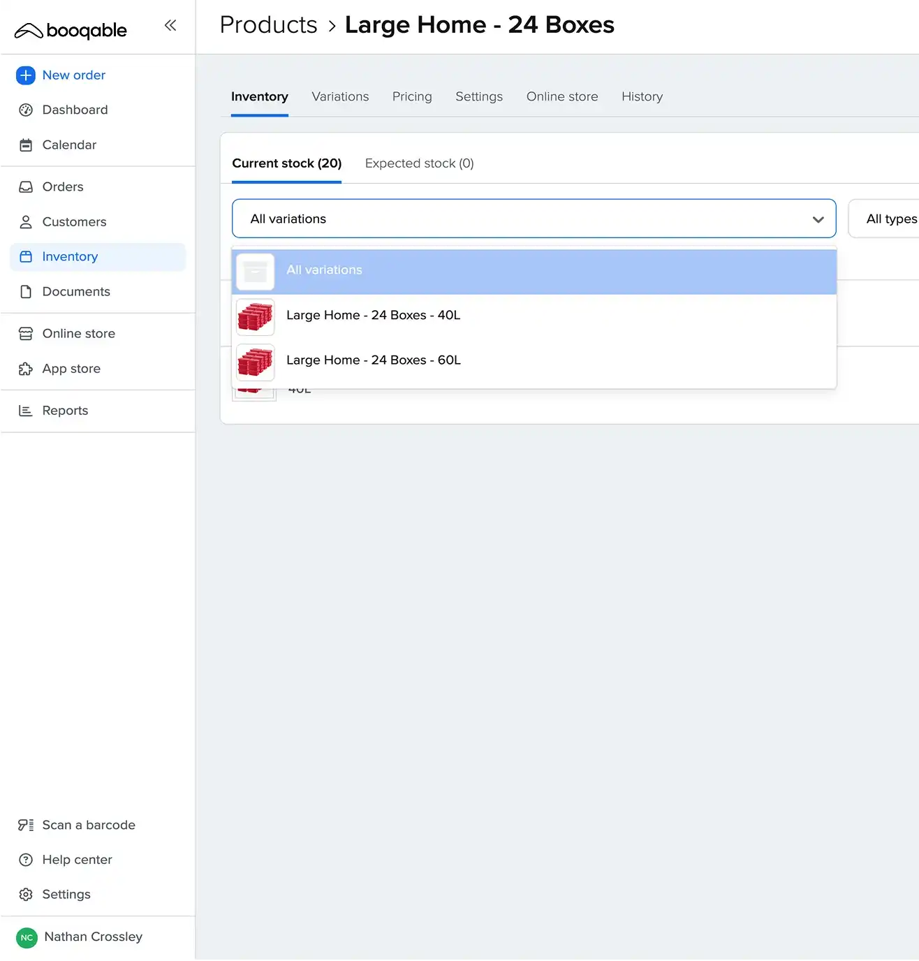Screen dimensions: 919x961
Task: Click the Orders inbox icon
Action: tap(26, 187)
